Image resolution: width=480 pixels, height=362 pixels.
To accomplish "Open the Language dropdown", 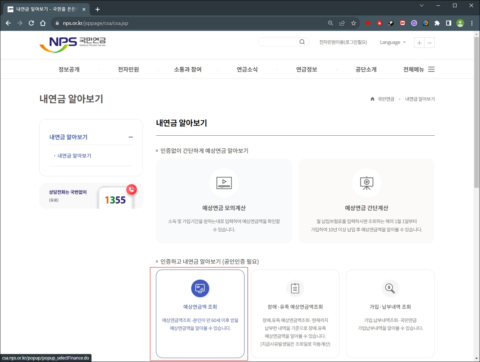I will tap(393, 42).
